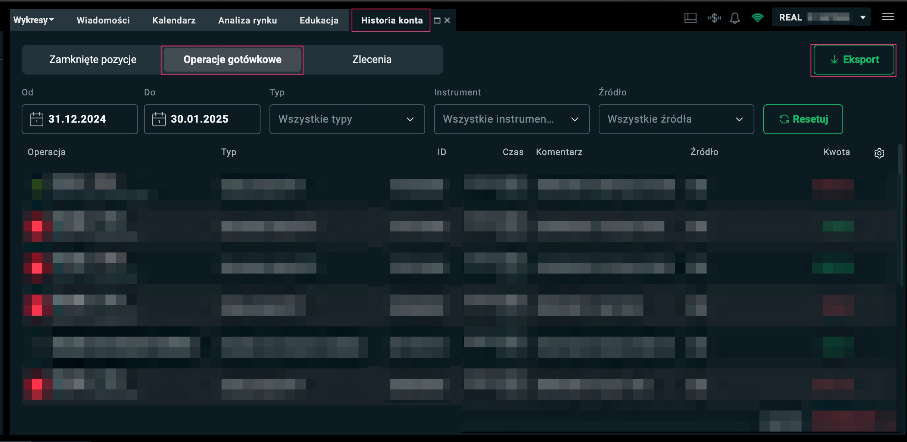
Task: Open the REAL account selector dropdown
Action: [863, 18]
